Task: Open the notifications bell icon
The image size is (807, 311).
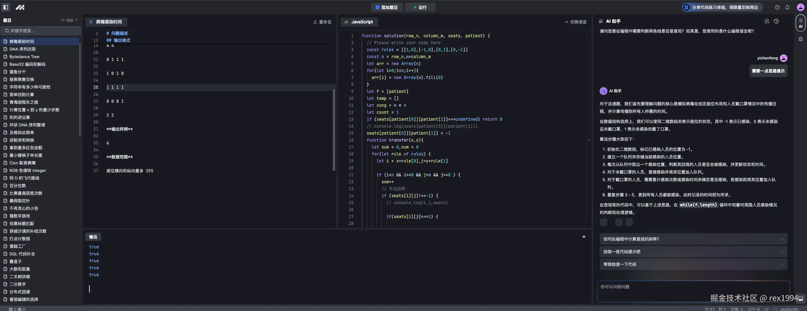Action: pos(787,7)
